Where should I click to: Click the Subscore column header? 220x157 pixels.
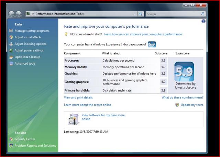[x=161, y=53]
